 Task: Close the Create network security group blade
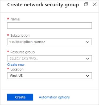click(94, 4)
